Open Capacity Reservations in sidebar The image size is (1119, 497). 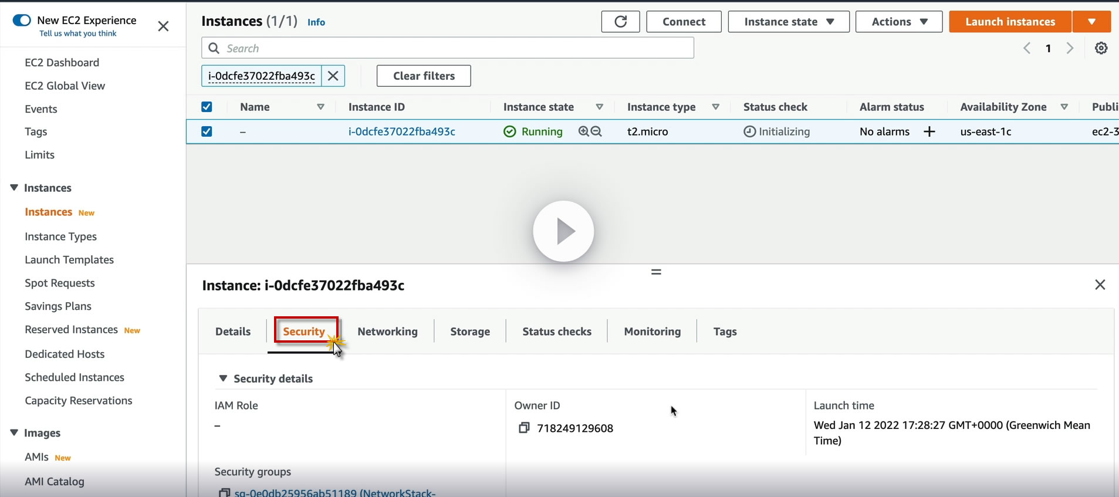coord(79,401)
